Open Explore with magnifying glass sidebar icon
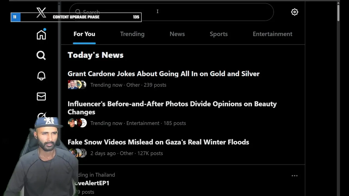Screen dimensions: 349x196 pos(41,56)
